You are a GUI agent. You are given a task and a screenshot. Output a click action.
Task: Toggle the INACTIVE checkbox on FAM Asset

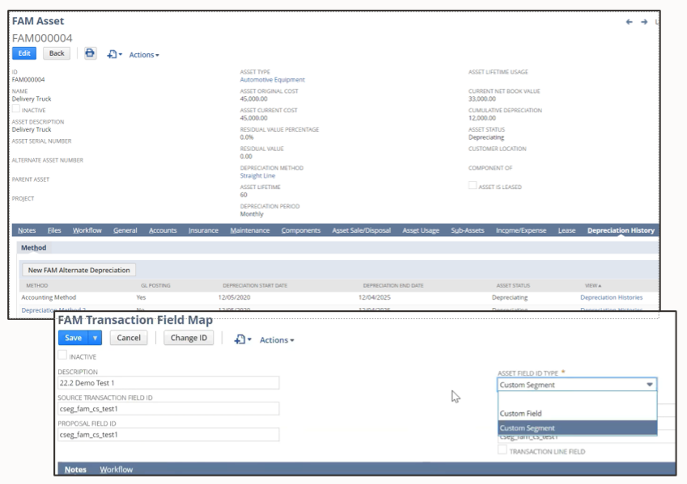point(14,110)
